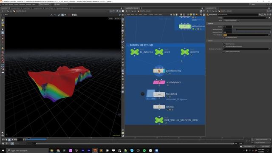Click the Radius value field
The width and height of the screenshot is (272, 153).
tap(227, 26)
